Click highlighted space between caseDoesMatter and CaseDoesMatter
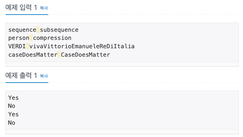 point(59,55)
